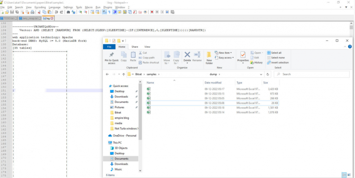The image size is (355, 178).
Task: Open the blue File tab in Explorer
Action: click(x=109, y=47)
